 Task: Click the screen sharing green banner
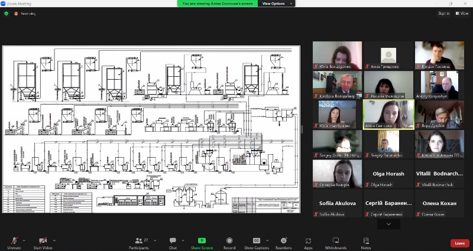point(218,4)
